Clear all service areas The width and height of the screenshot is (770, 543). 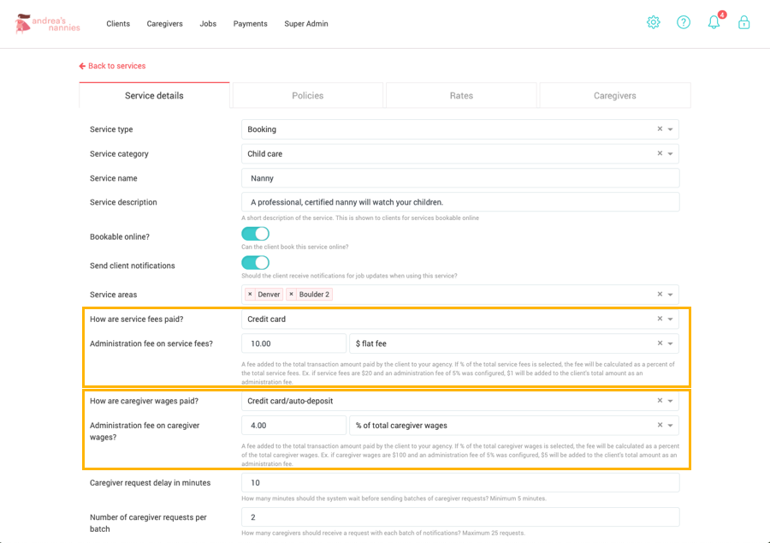pos(660,294)
